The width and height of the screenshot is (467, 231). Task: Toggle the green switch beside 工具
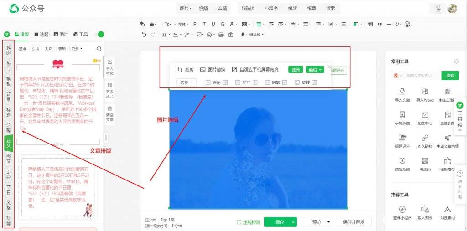pos(99,35)
